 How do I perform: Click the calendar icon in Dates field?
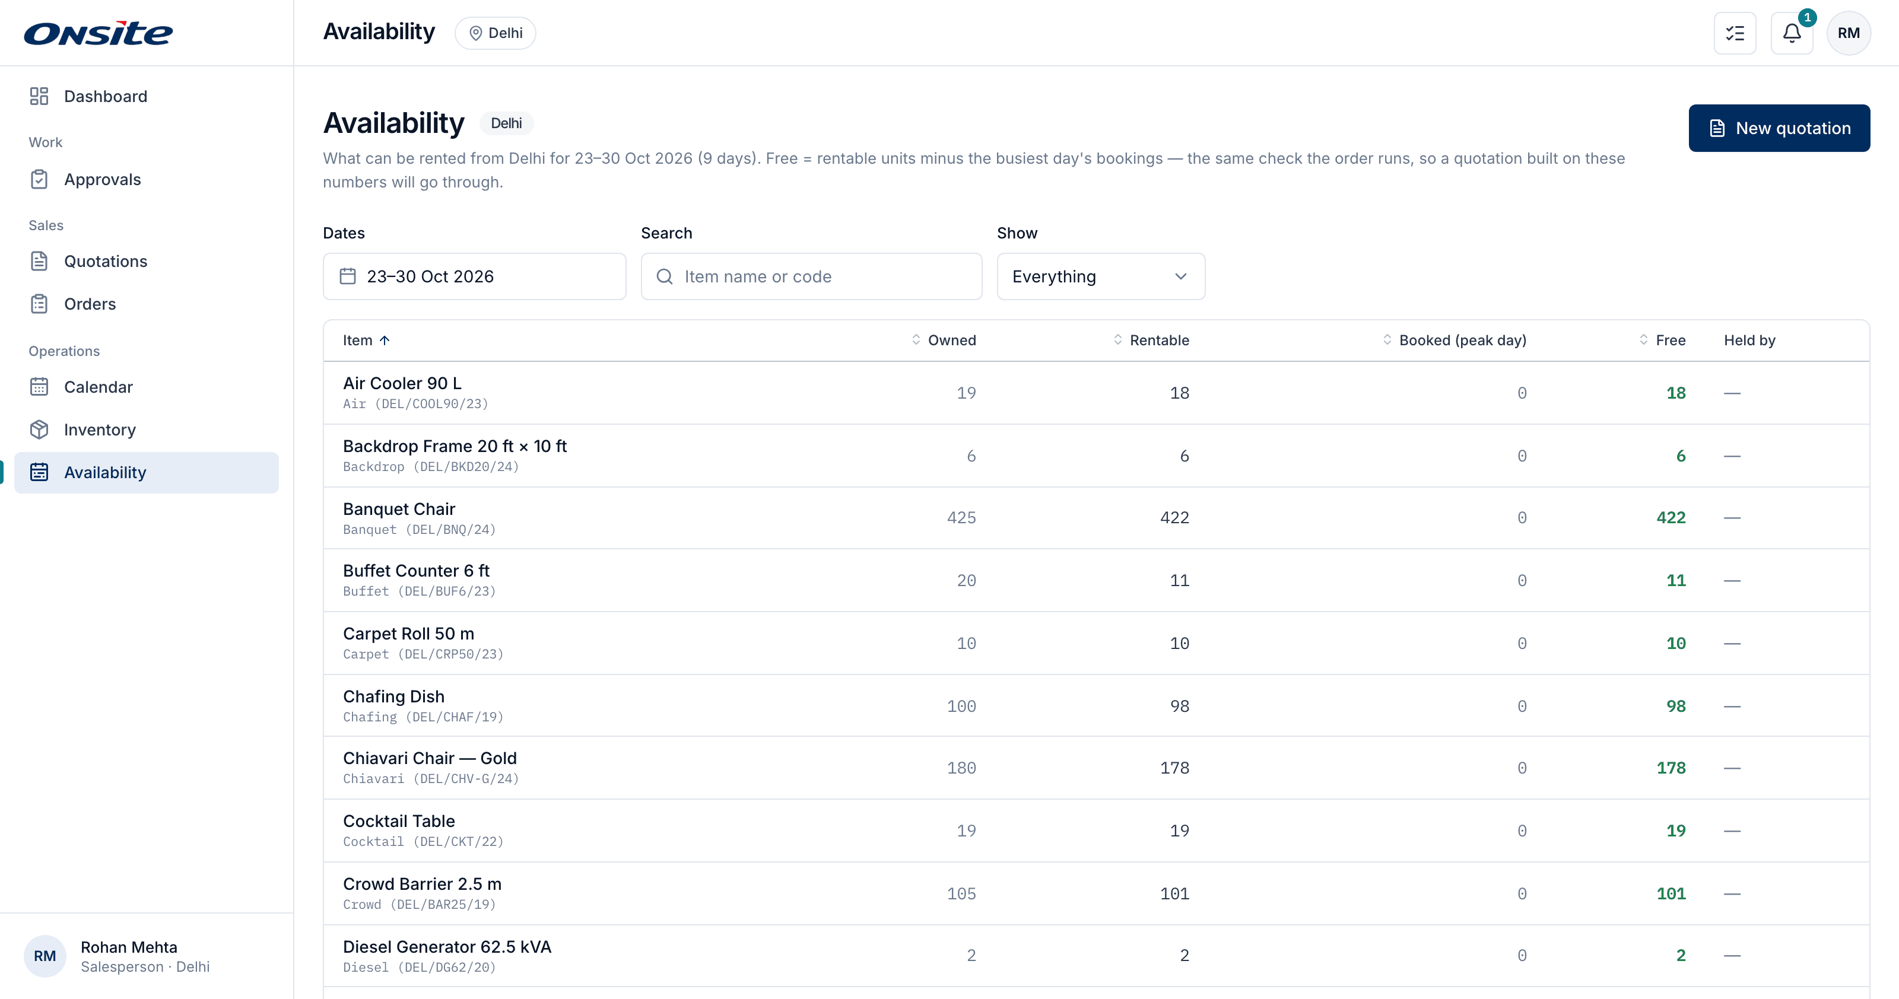pos(347,276)
